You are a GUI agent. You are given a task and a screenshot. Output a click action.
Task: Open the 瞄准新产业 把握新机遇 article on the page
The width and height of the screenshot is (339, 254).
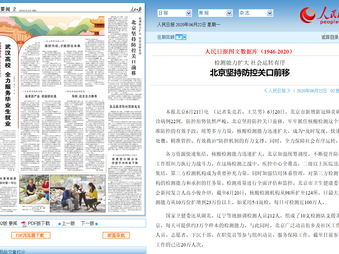tap(41, 96)
